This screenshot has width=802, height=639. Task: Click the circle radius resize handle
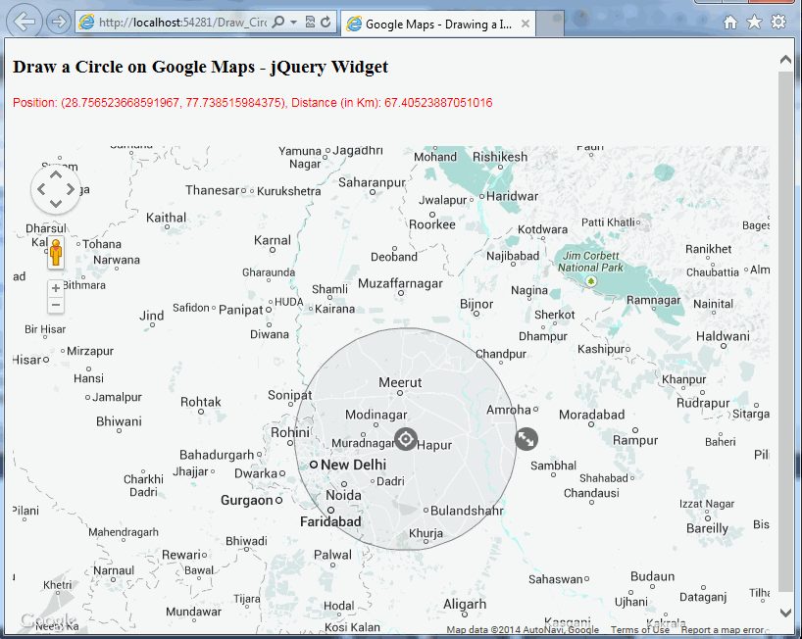pyautogui.click(x=526, y=439)
